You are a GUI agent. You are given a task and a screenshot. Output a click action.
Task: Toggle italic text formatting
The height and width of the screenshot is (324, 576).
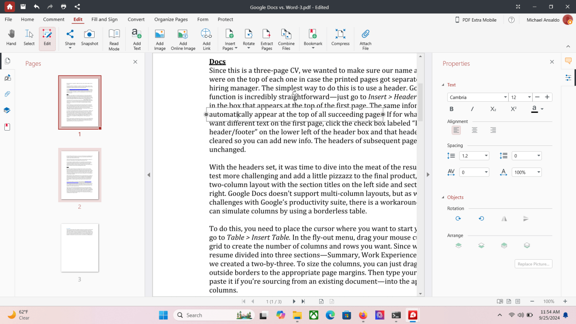point(472,109)
